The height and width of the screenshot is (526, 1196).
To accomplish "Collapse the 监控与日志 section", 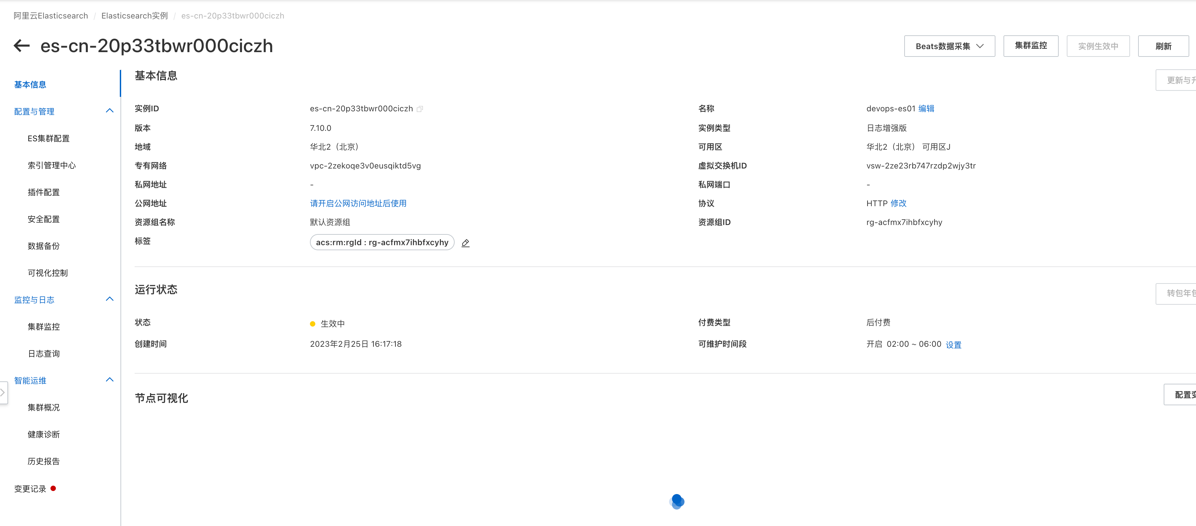I will pyautogui.click(x=110, y=299).
